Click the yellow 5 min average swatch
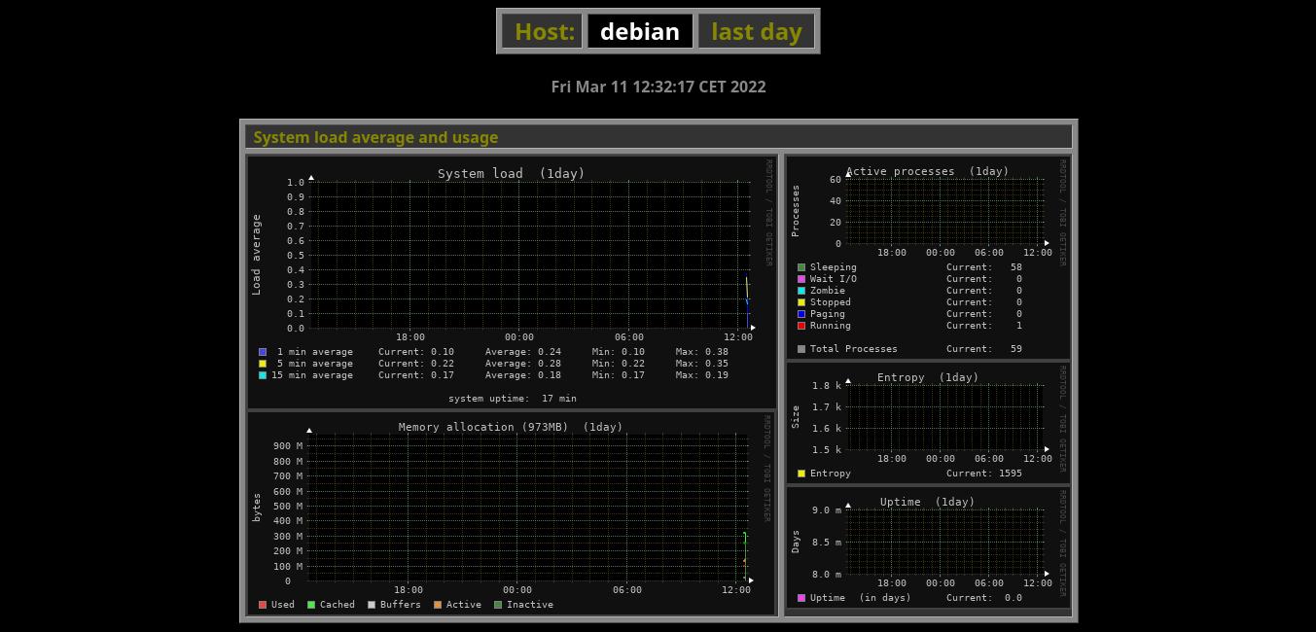This screenshot has height=632, width=1316. pyautogui.click(x=263, y=364)
